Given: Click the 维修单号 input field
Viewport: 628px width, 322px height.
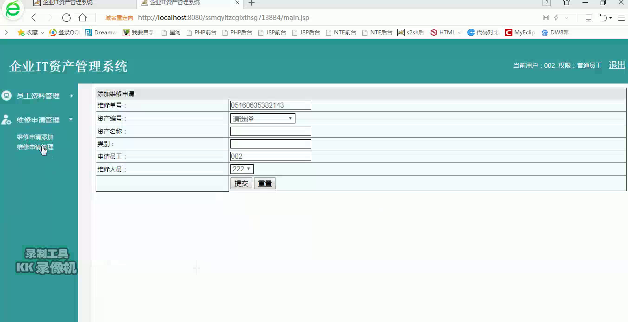Looking at the screenshot, I should coord(270,105).
